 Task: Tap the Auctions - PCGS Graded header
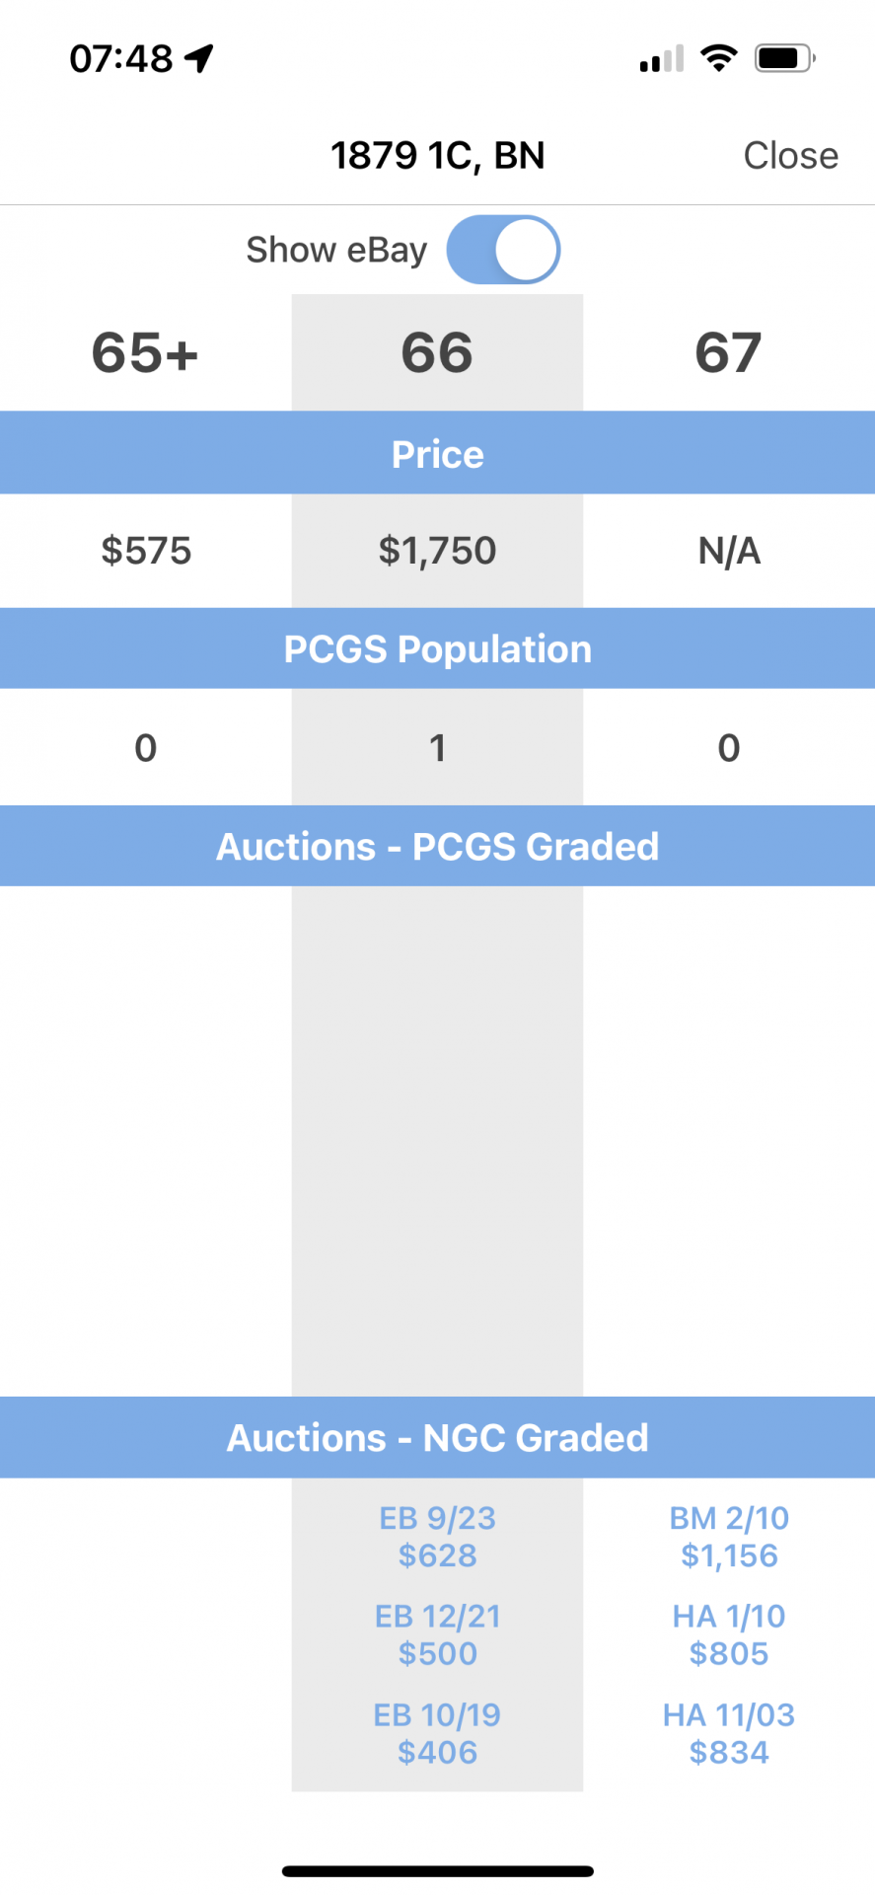pos(437,846)
